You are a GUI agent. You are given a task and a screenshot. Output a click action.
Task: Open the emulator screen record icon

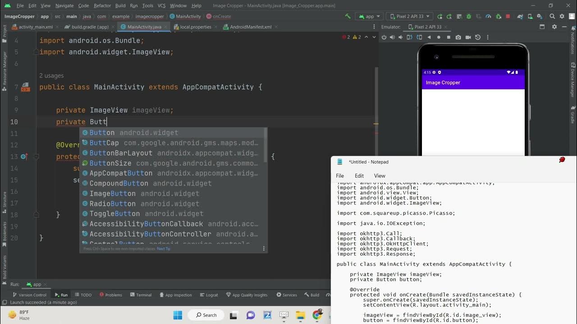pos(468,37)
